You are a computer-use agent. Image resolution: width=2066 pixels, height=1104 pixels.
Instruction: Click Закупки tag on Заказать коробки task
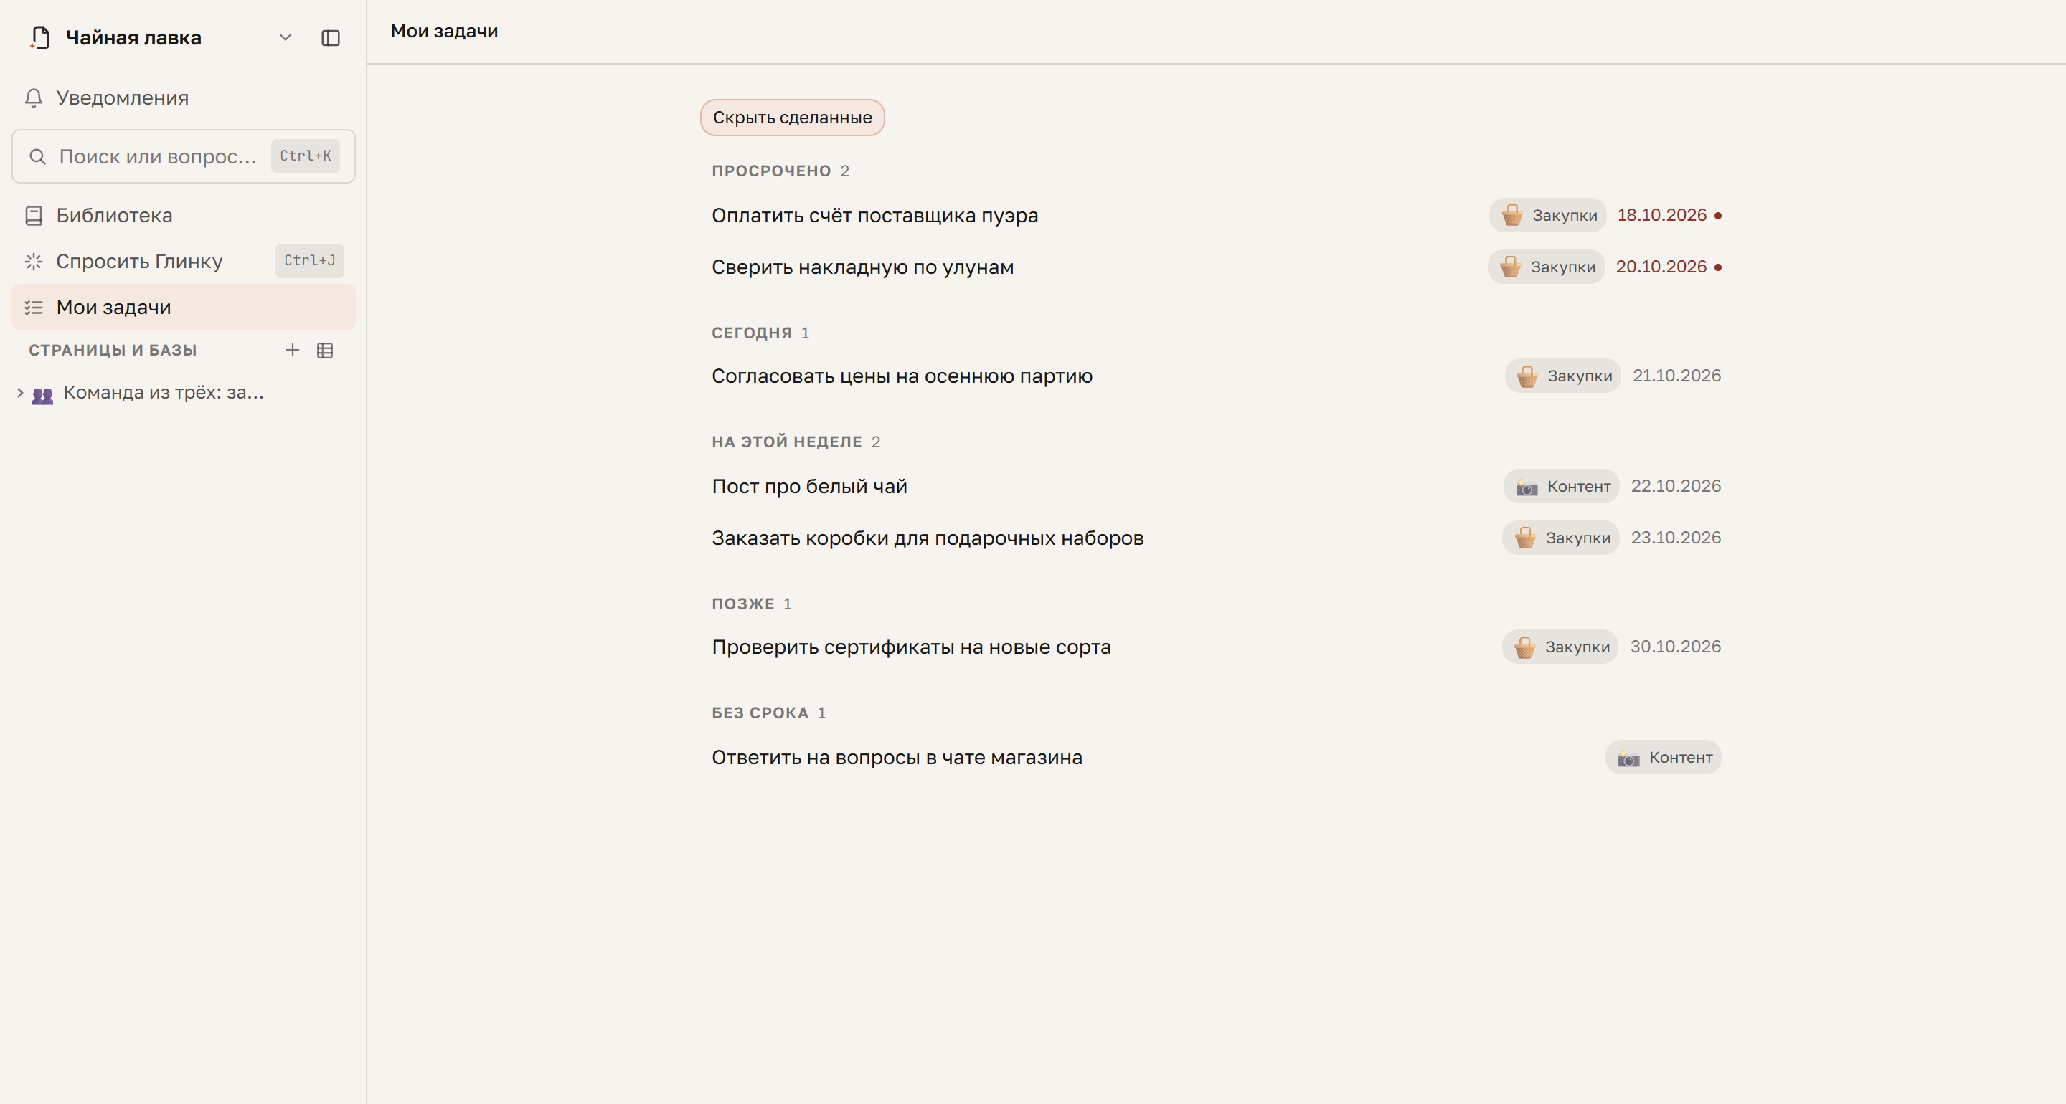(1561, 538)
